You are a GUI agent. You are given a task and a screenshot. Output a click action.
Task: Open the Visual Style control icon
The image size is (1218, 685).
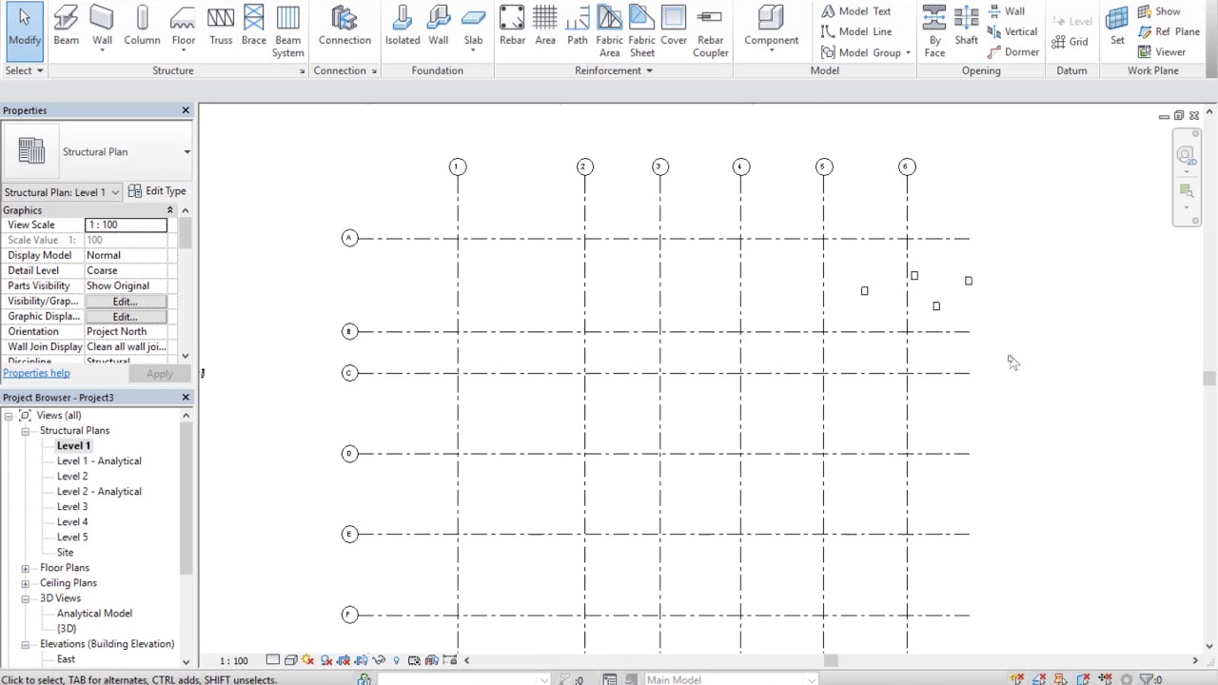pyautogui.click(x=290, y=660)
